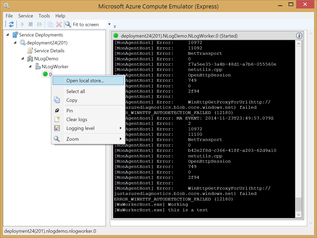Click the square Stop icon in the toolbar
This screenshot has height=238, width=317.
[x=31, y=24]
